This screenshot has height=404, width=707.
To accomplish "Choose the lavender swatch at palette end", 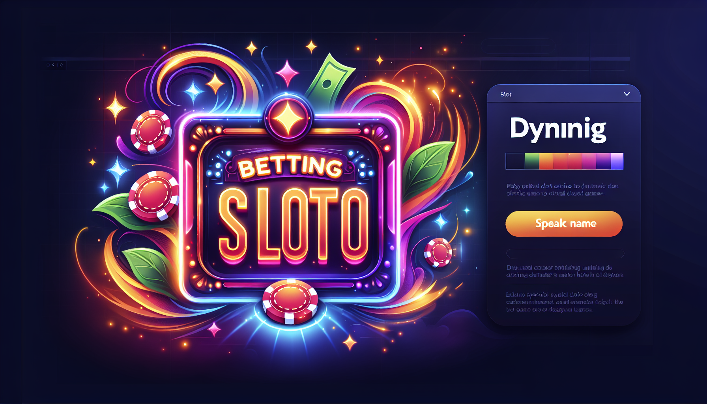I will [617, 161].
